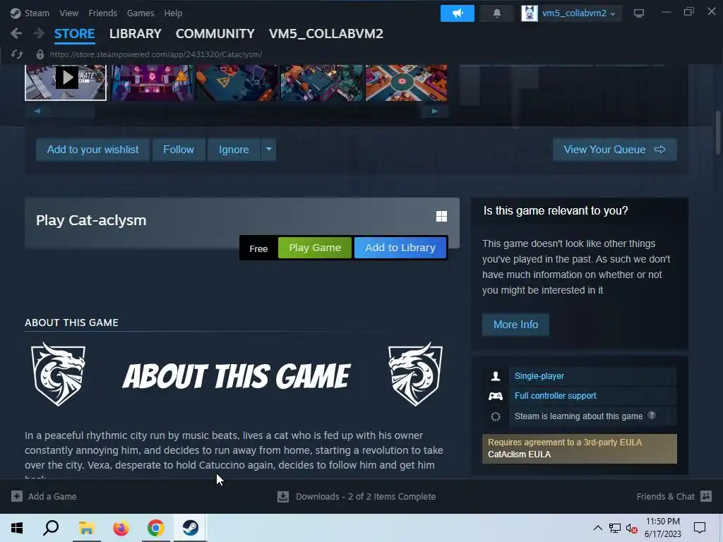The height and width of the screenshot is (542, 723).
Task: Click the Ignore button
Action: pyautogui.click(x=234, y=150)
